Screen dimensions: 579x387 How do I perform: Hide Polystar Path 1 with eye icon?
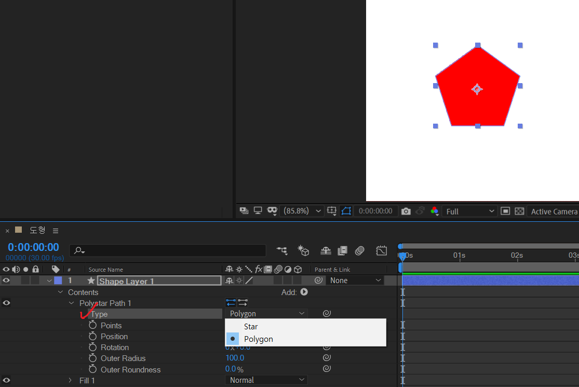click(x=6, y=303)
